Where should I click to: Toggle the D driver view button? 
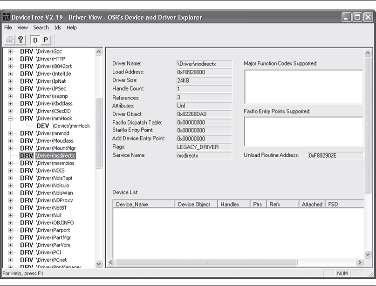click(x=35, y=40)
